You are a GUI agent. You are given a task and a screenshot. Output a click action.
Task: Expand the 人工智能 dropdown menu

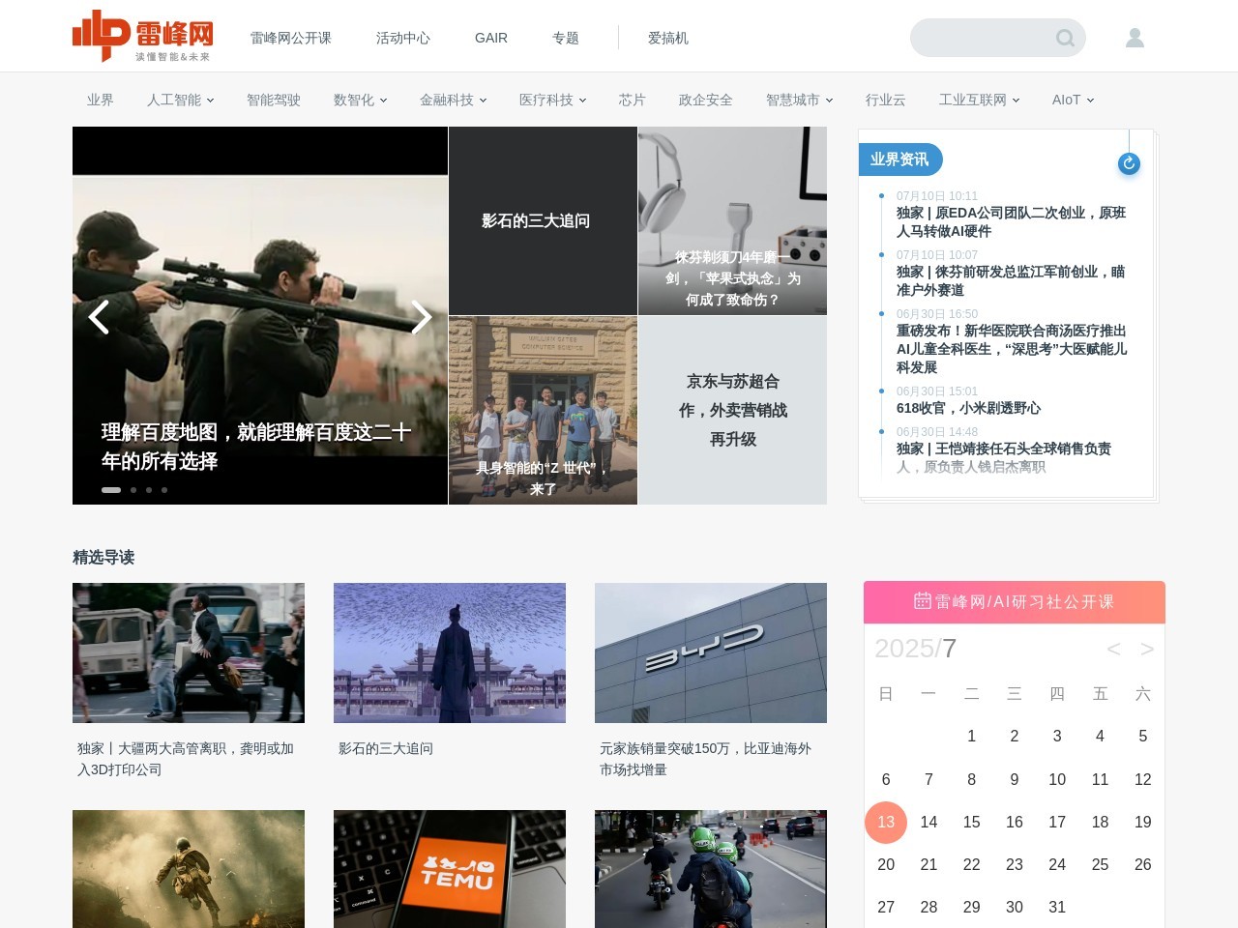tap(179, 100)
